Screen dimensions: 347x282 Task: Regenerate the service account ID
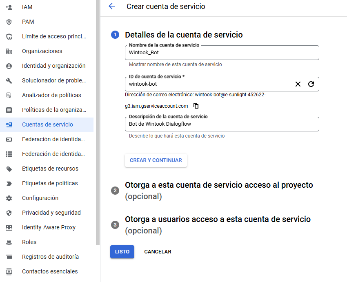point(311,84)
